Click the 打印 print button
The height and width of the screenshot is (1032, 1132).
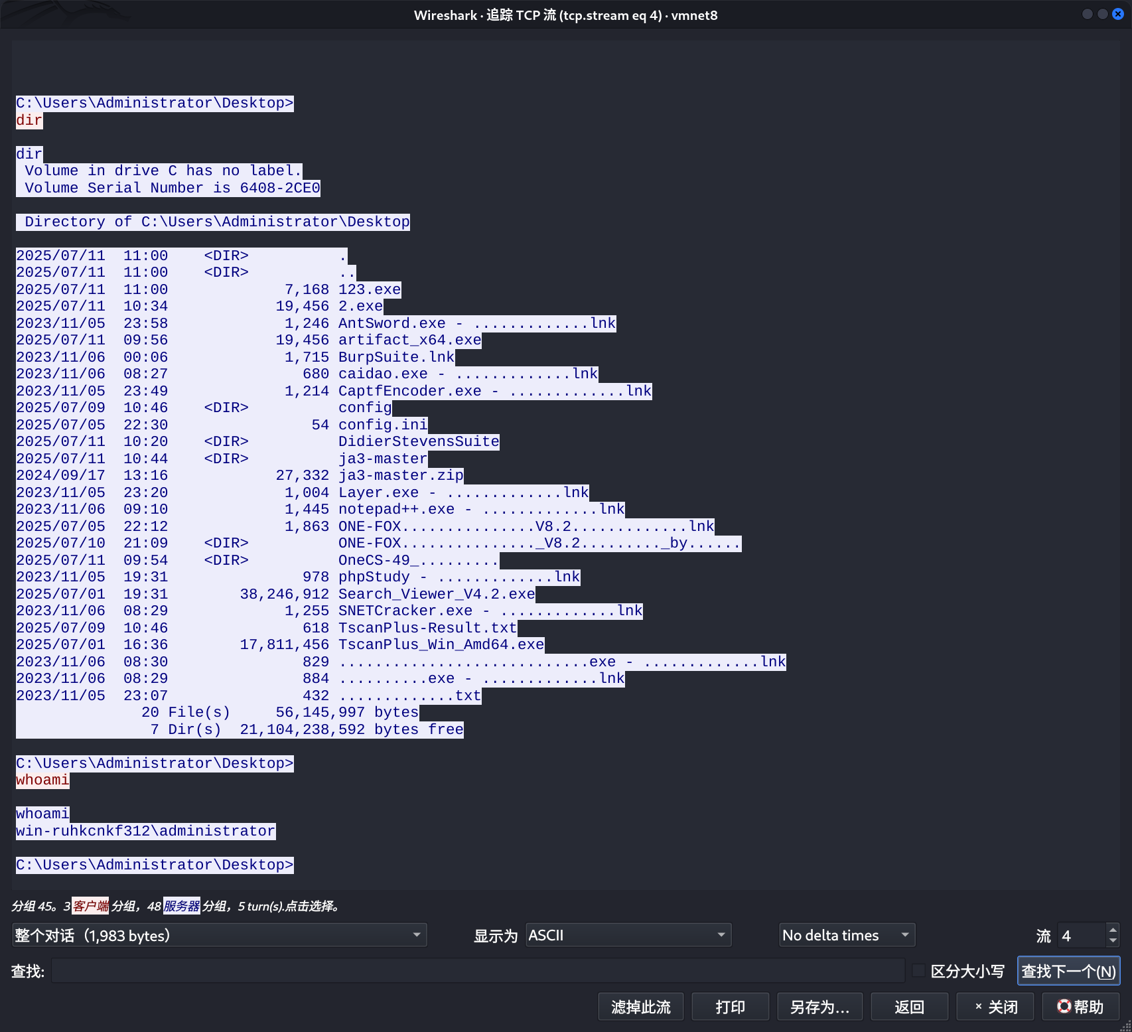730,1007
